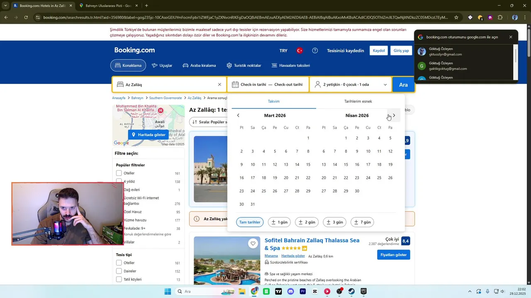Pick 10 April 2026 in calendar
The height and width of the screenshot is (298, 531).
pos(368,151)
